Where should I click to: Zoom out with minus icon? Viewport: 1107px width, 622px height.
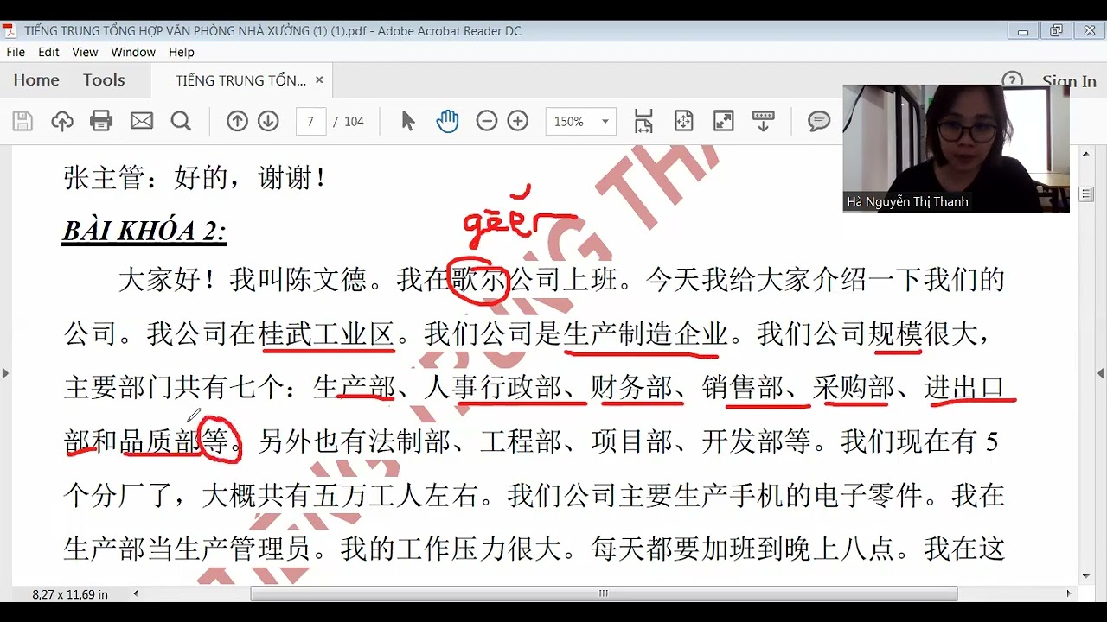[x=487, y=122]
